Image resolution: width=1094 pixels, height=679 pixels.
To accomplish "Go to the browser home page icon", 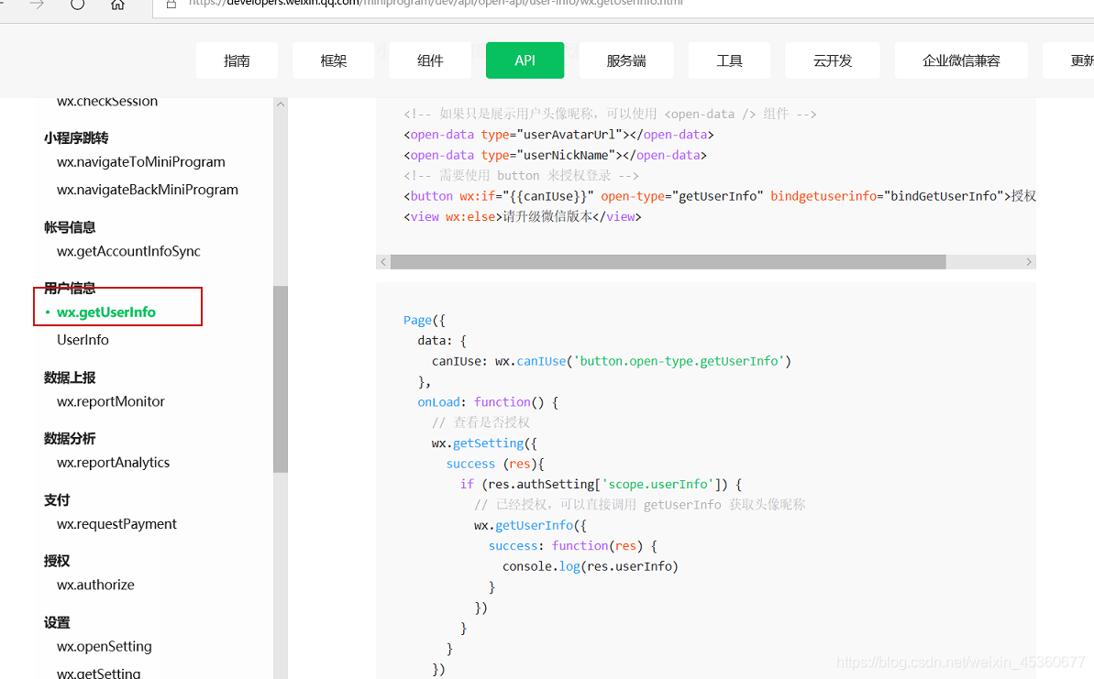I will click(x=117, y=5).
